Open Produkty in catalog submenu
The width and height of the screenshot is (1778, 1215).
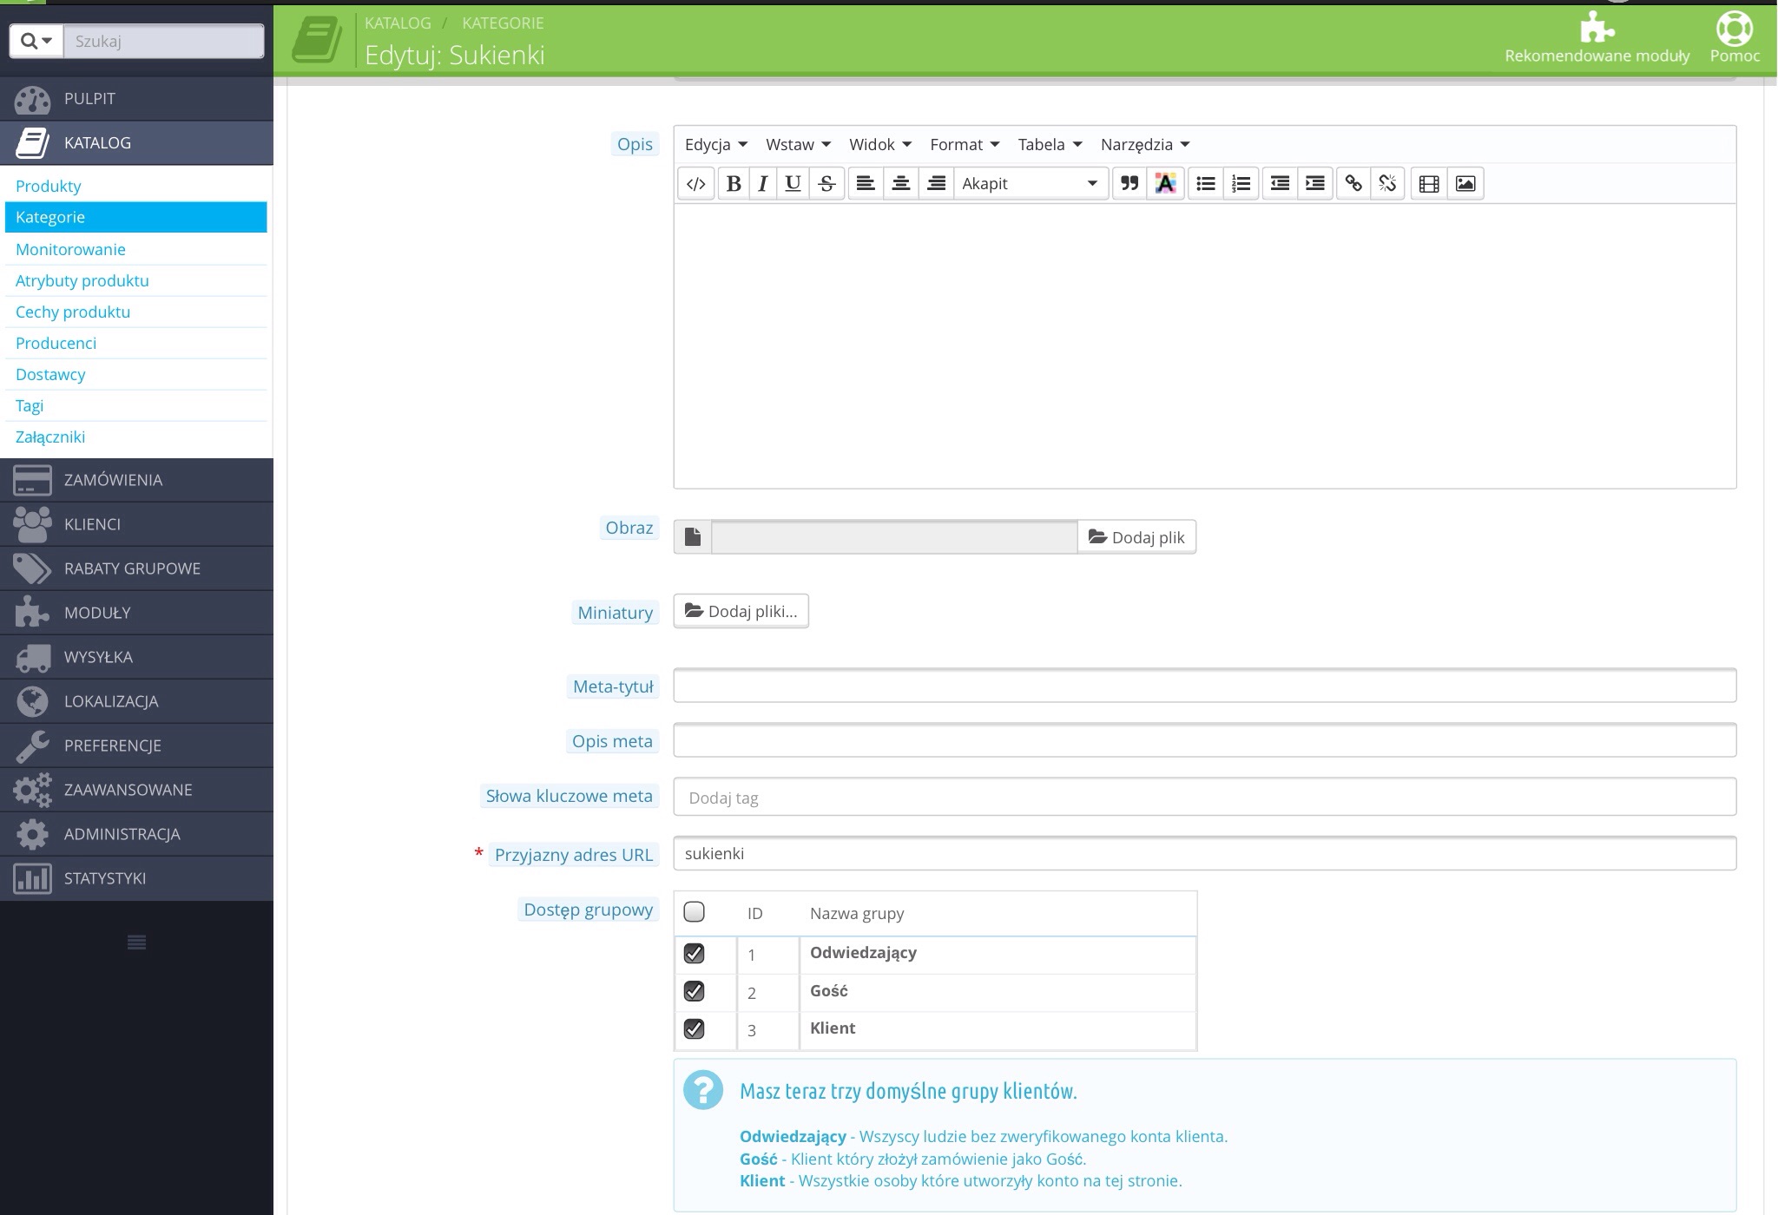(x=49, y=186)
